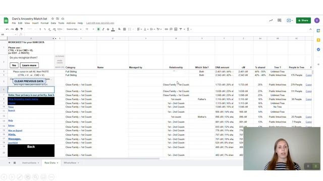
Task: Click the Yes button
Action: coord(14,65)
